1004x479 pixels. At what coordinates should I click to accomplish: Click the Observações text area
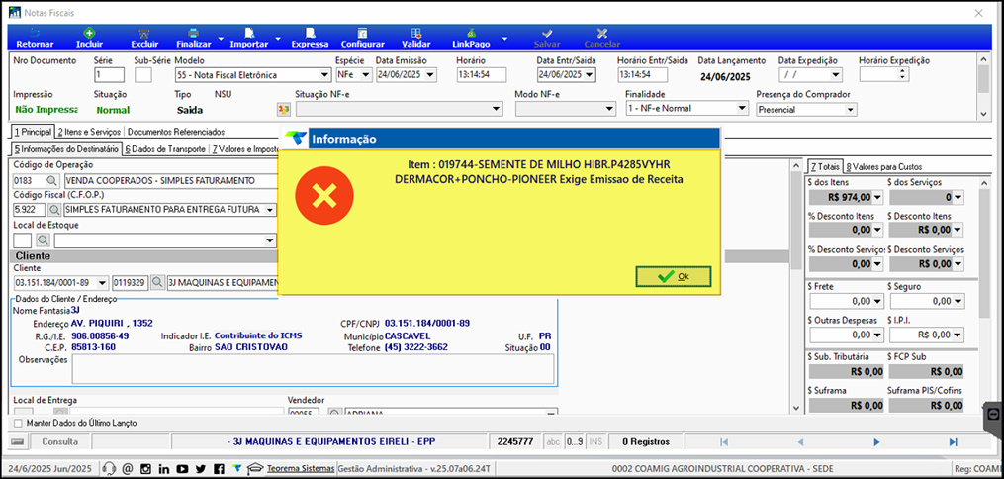point(313,369)
